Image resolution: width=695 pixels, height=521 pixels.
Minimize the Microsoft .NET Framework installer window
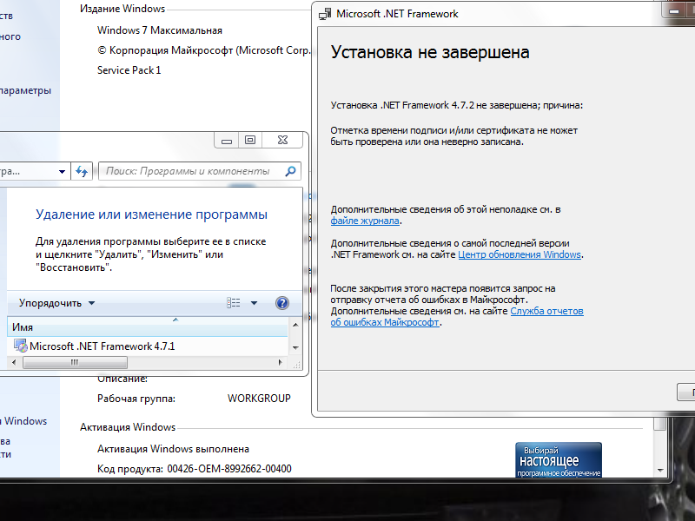(674, 10)
